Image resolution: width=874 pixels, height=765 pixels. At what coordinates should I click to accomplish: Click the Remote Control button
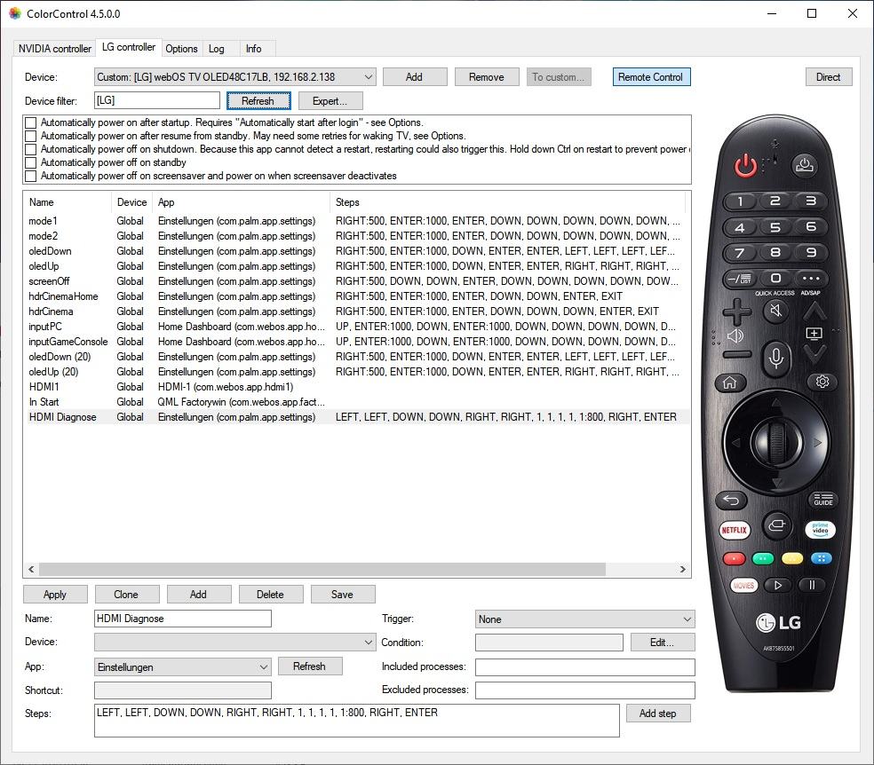pyautogui.click(x=651, y=77)
